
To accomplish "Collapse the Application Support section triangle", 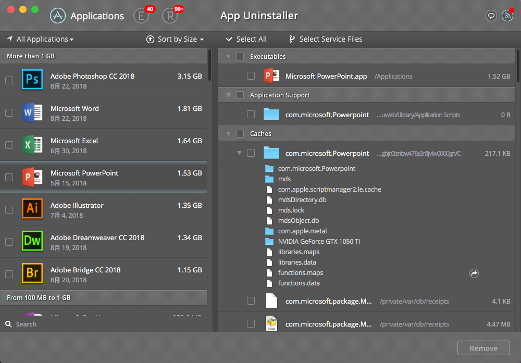I will (228, 95).
